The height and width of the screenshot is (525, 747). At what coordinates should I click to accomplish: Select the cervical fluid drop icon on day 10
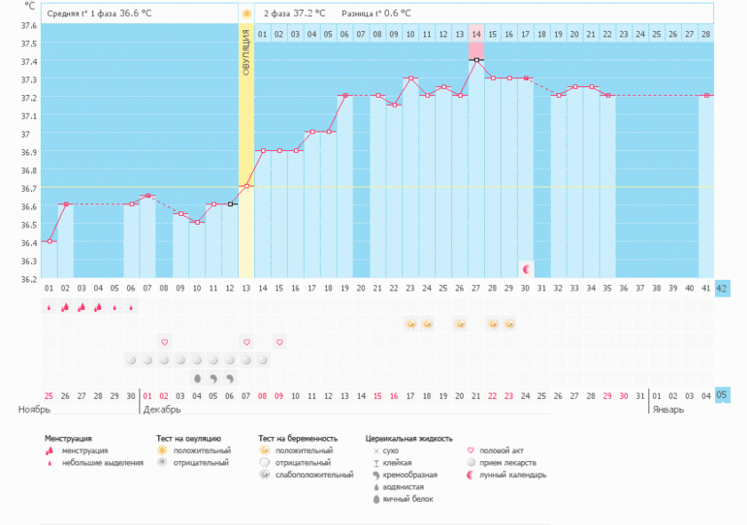[x=197, y=378]
